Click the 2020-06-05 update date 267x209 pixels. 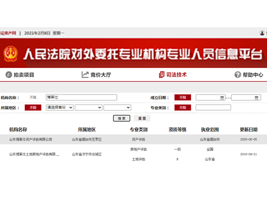tap(249, 139)
